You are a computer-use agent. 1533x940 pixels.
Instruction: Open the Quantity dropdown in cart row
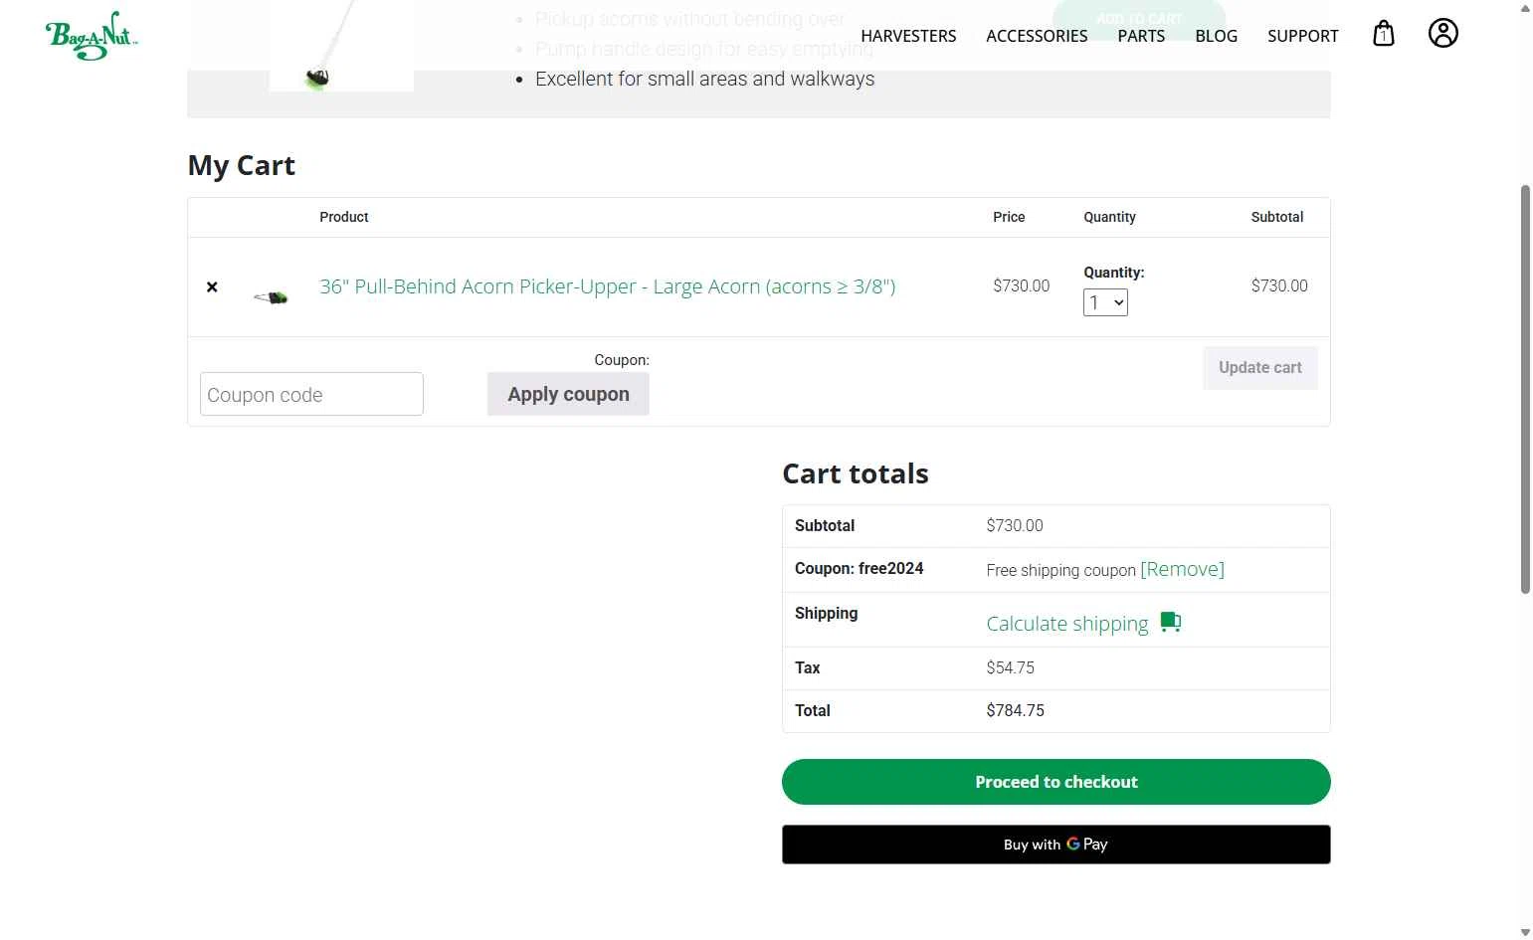click(1105, 302)
